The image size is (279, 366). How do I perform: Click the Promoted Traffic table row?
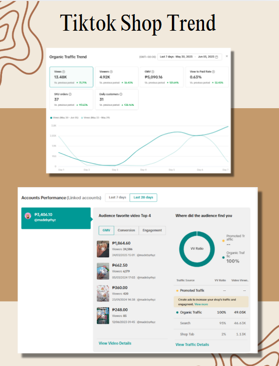coord(211,290)
